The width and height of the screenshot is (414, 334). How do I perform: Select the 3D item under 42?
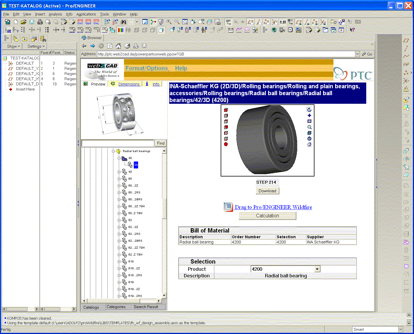[136, 165]
